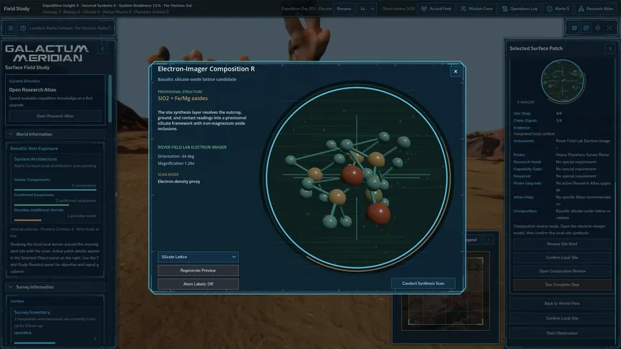
Task: Collapse the left panel with chevron
Action: (103, 48)
